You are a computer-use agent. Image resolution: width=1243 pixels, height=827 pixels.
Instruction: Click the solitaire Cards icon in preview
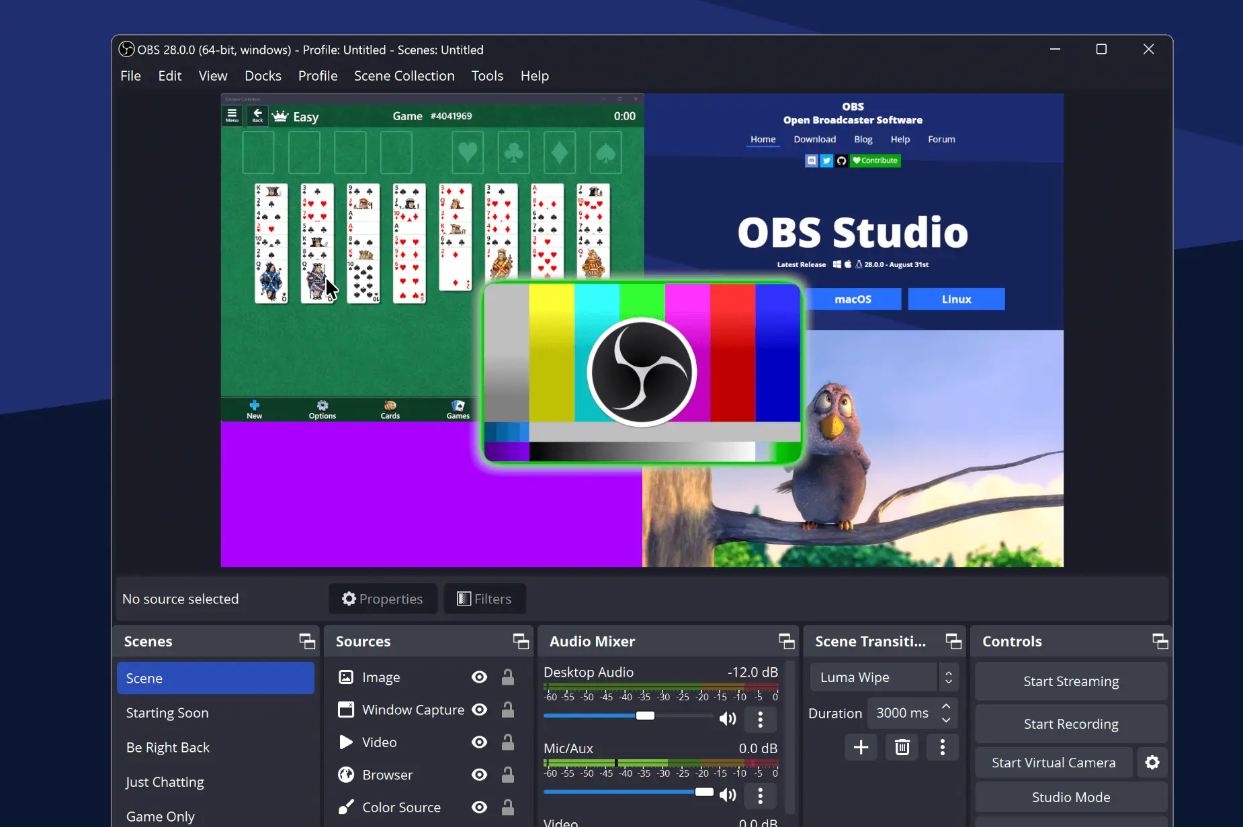tap(390, 409)
